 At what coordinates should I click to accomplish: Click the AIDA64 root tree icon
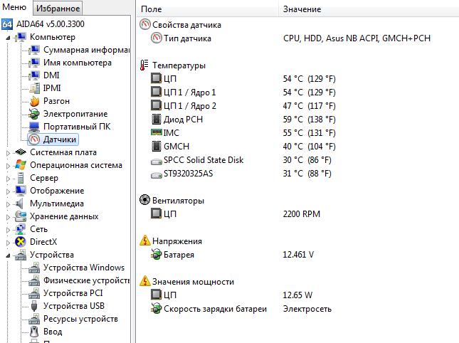pos(7,24)
